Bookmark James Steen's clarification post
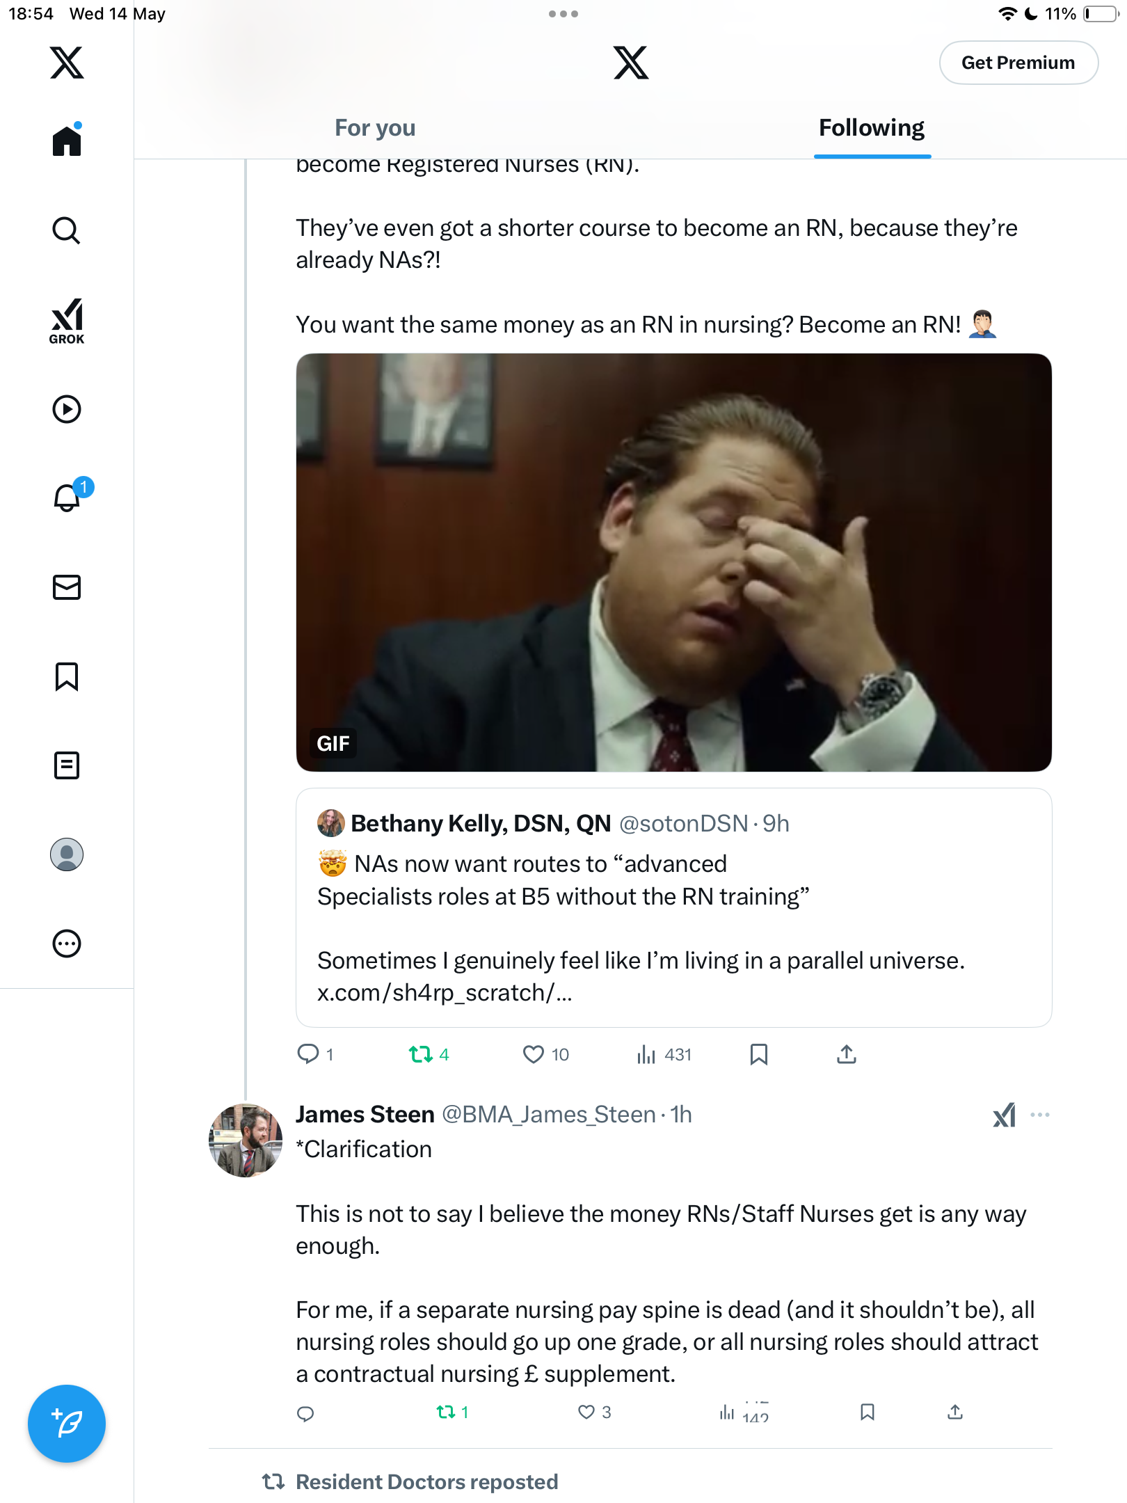This screenshot has height=1503, width=1127. coord(868,1412)
